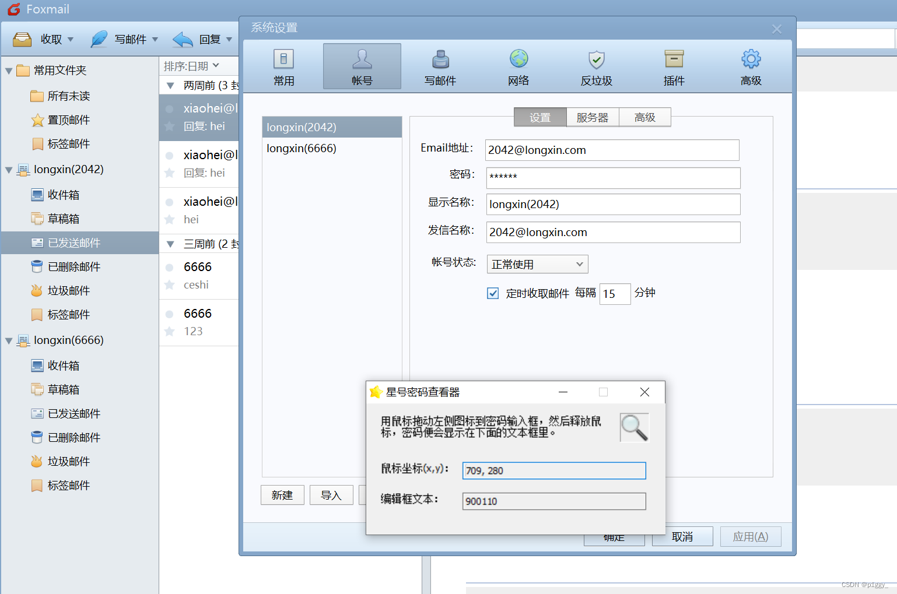Open 已删除邮件 under longxin(6666)

pos(65,437)
